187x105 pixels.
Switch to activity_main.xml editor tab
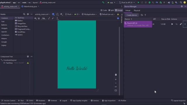coord(10,6)
